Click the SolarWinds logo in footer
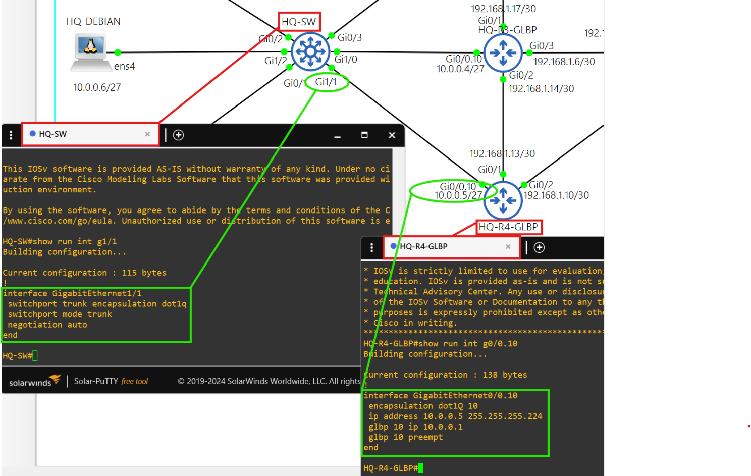 [34, 381]
